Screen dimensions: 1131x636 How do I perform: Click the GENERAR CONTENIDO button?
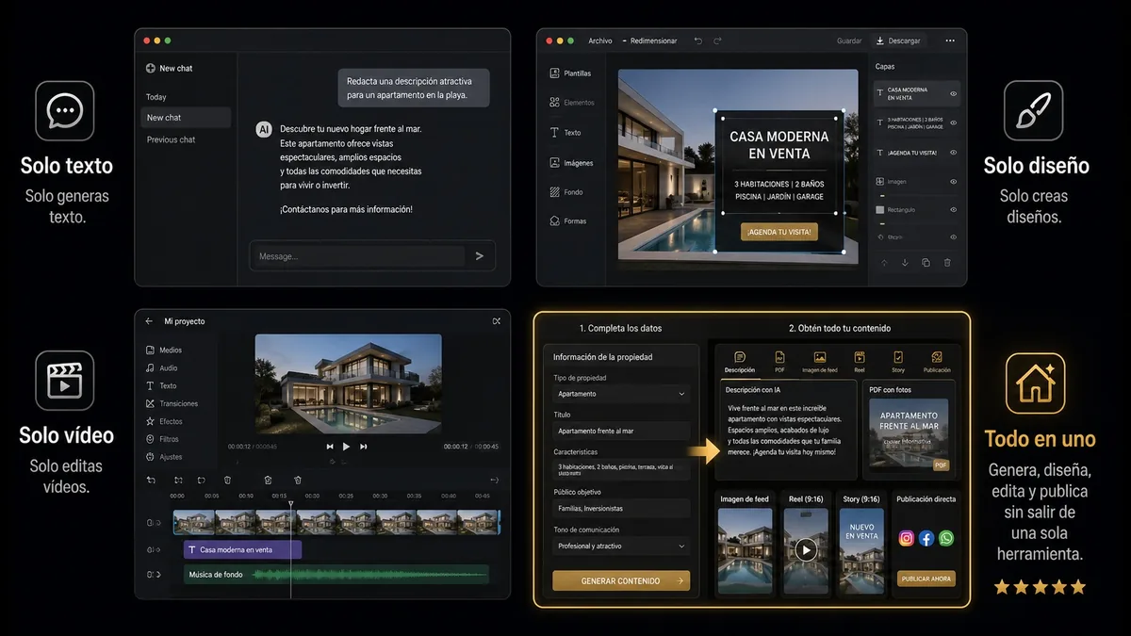click(x=621, y=581)
